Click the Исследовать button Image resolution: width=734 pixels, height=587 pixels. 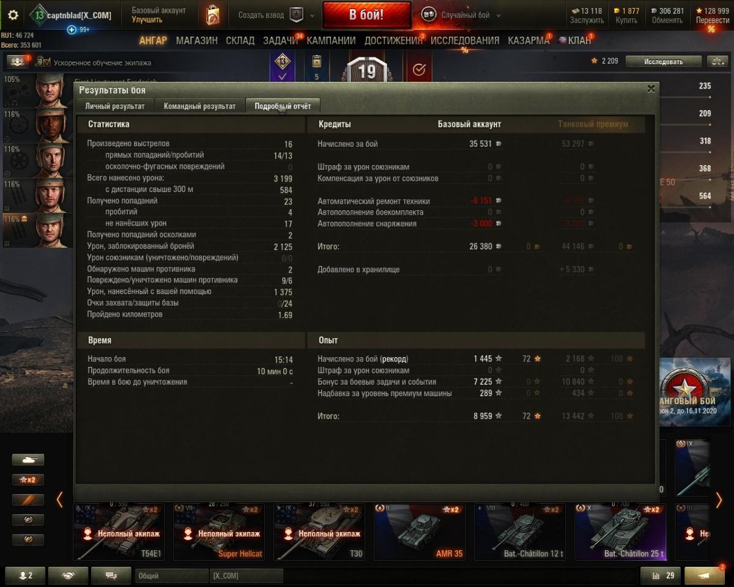pos(663,61)
